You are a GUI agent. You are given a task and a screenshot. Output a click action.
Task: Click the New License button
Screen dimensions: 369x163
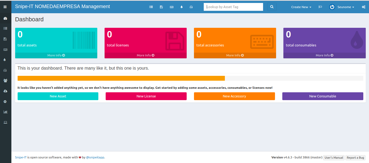tap(146, 96)
